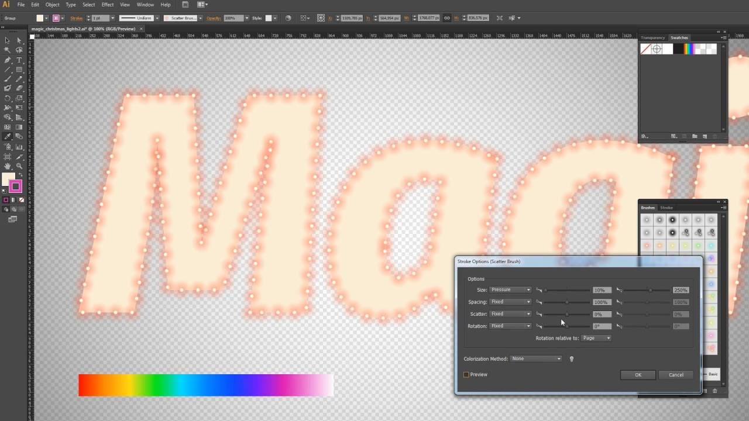749x421 pixels.
Task: Select the Column Graph tool
Action: pos(19,146)
